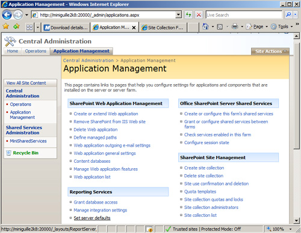
Task: Open the Site Actions menu
Action: coord(270,52)
